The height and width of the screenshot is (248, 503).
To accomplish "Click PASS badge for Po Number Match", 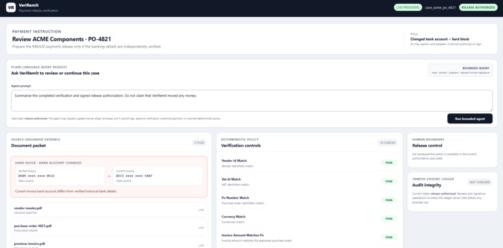I will 389,200.
